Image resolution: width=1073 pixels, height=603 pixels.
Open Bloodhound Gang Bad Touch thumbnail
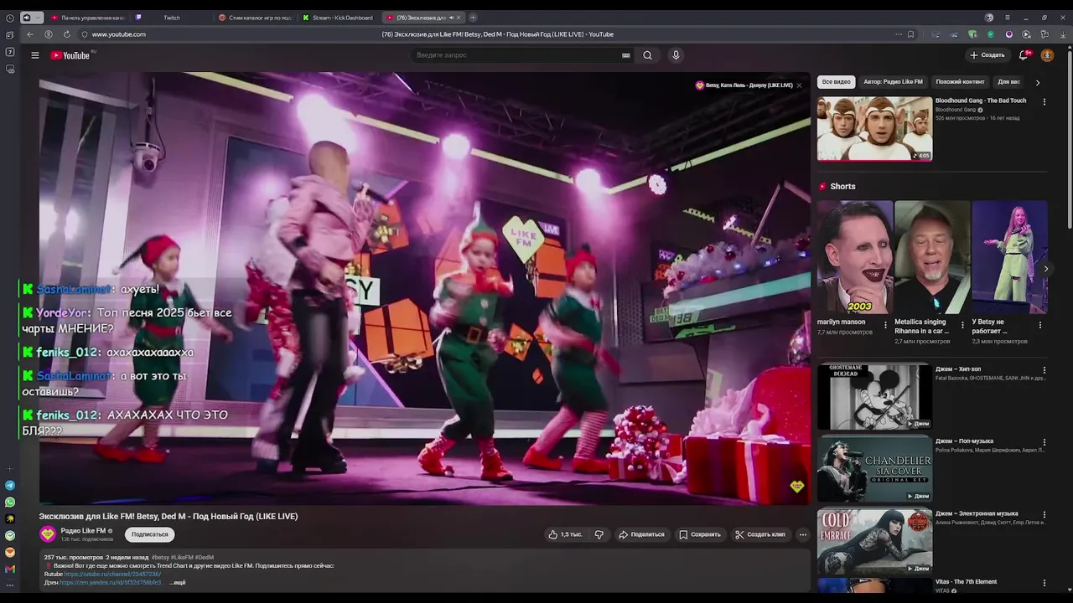click(x=874, y=128)
